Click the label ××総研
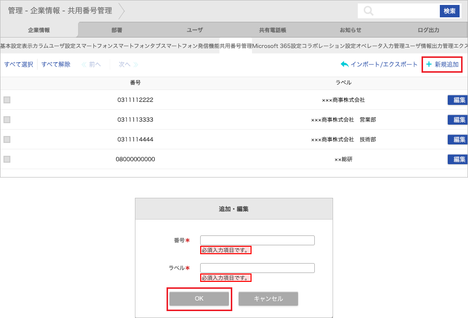The height and width of the screenshot is (318, 468). [x=343, y=159]
